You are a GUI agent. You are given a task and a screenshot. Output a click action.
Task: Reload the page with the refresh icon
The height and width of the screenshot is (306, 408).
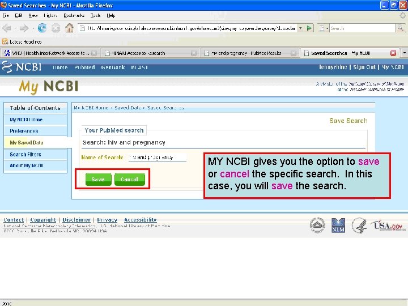42,28
